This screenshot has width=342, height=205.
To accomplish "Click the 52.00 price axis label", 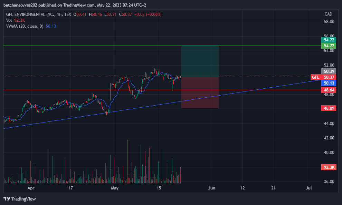I will point(329,65).
